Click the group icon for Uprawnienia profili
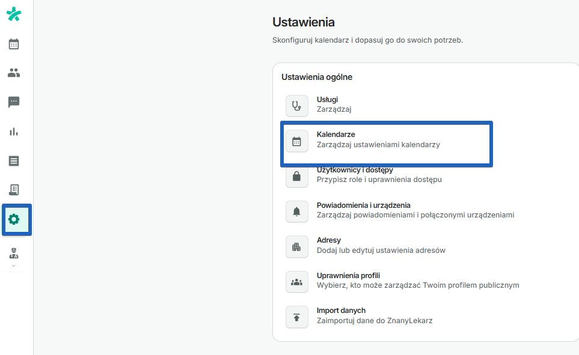The width and height of the screenshot is (579, 355). coord(296,282)
